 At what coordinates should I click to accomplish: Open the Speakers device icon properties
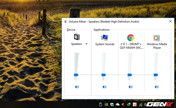click(x=77, y=37)
